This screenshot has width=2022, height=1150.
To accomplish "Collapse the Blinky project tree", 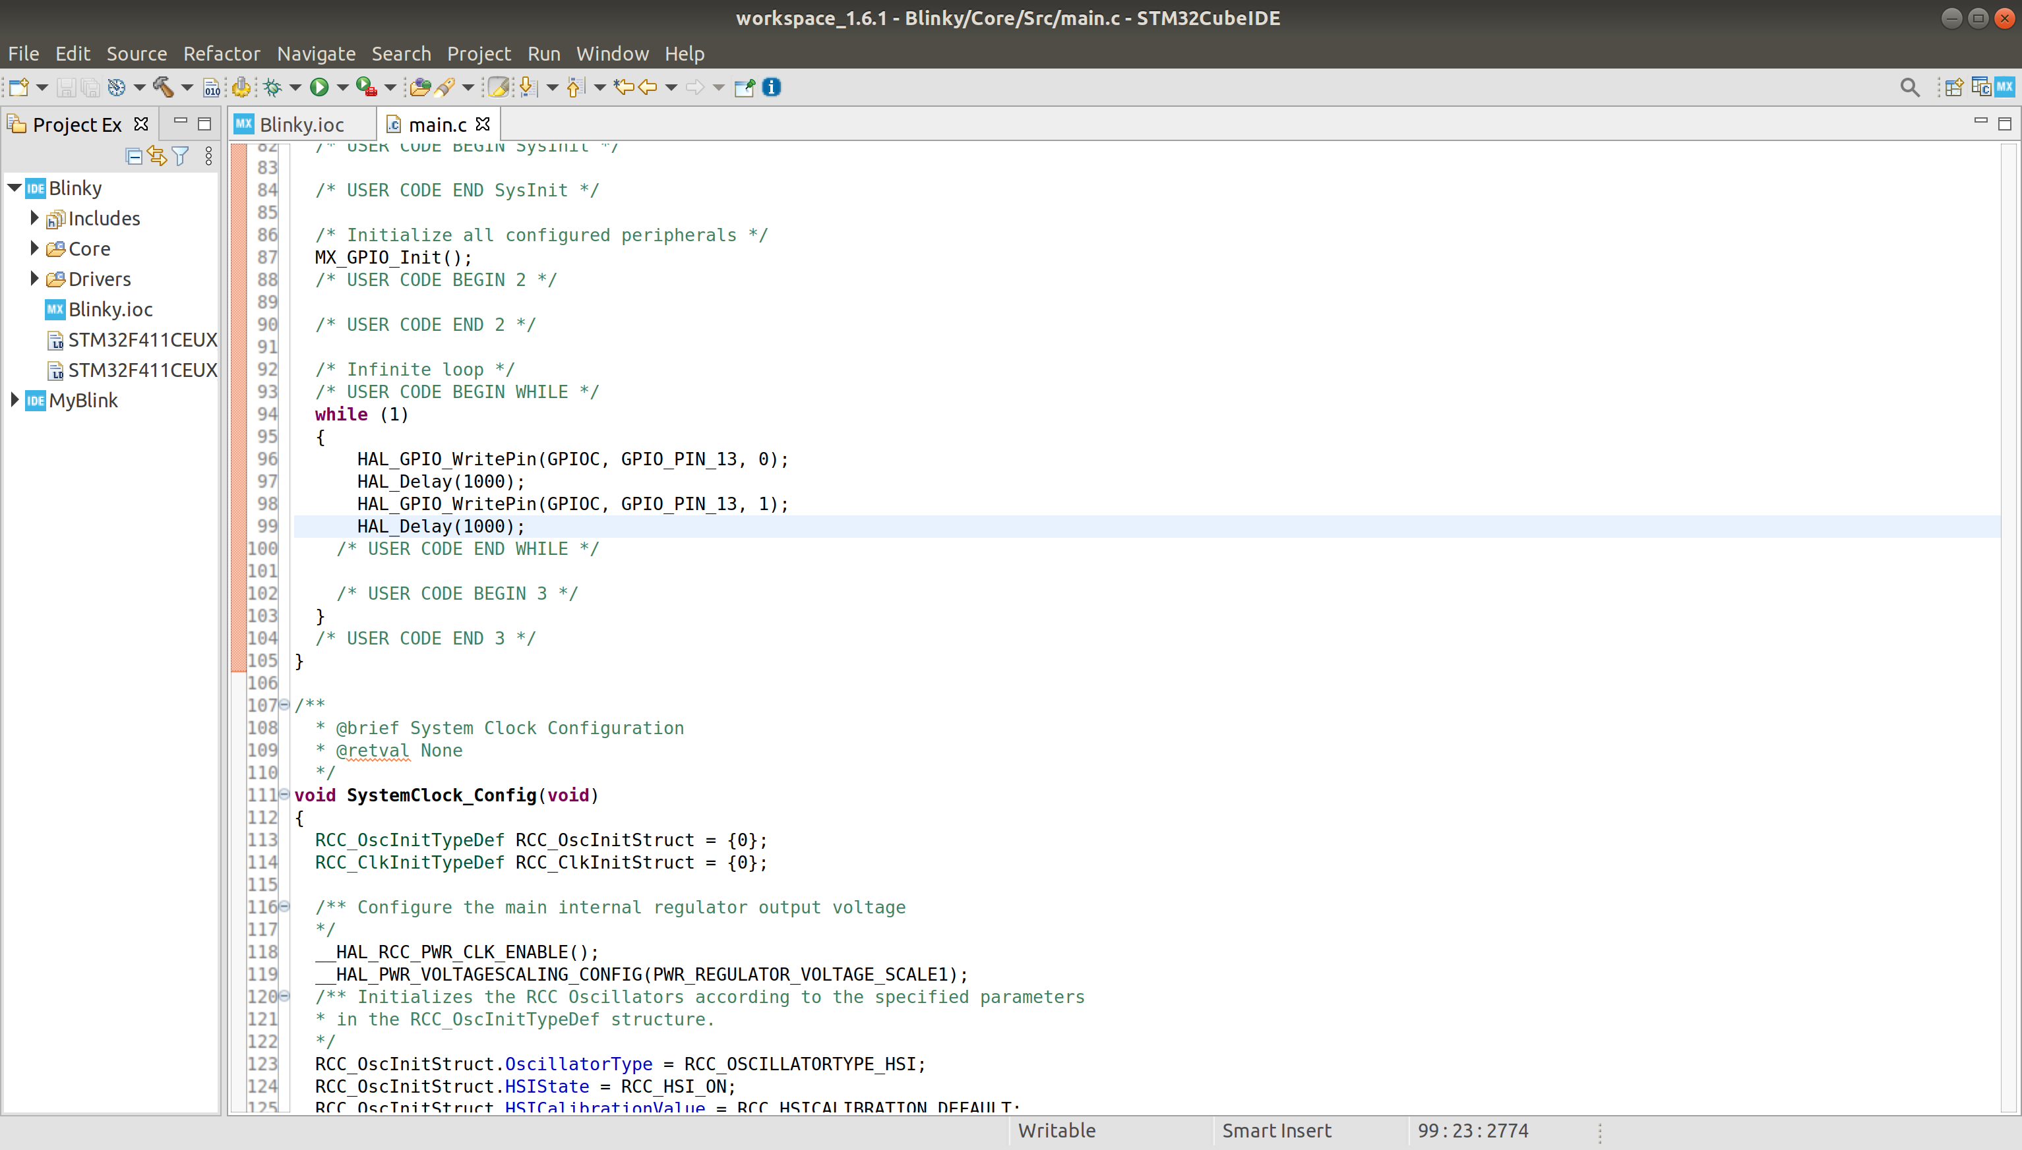I will tap(15, 188).
